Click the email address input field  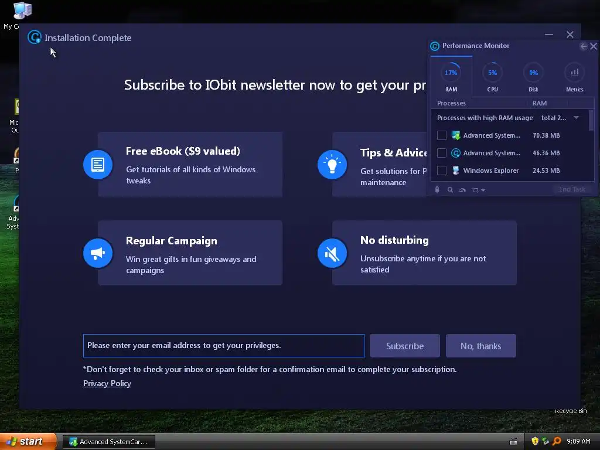[224, 346]
